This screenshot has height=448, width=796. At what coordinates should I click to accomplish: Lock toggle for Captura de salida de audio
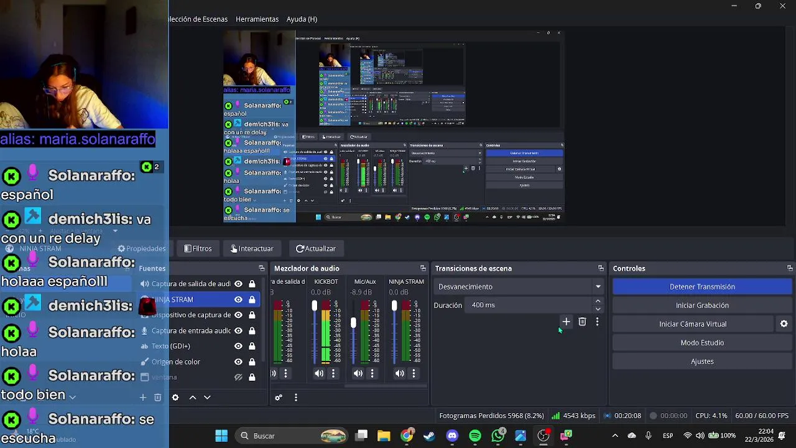click(252, 284)
